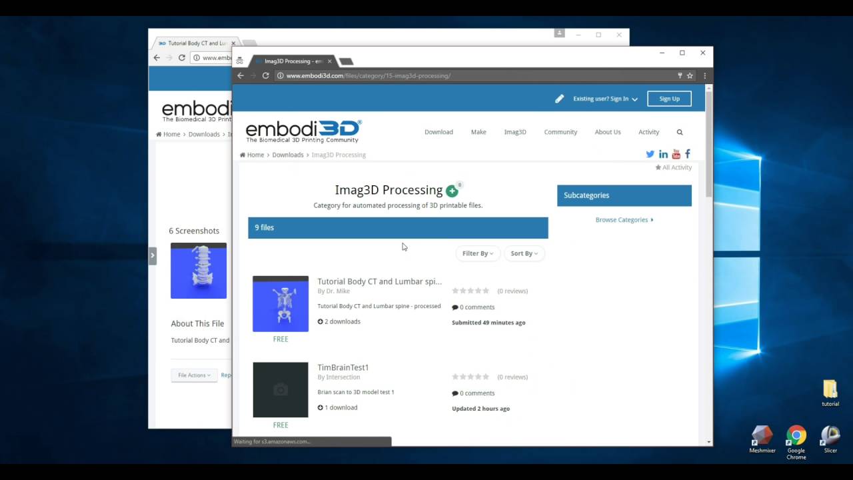Image resolution: width=853 pixels, height=480 pixels.
Task: Open the Dr. Mike author link
Action: (338, 291)
